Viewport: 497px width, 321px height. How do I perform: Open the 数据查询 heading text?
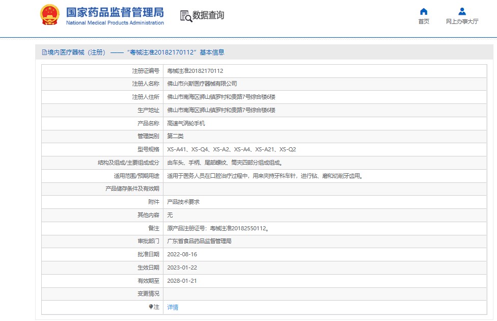pyautogui.click(x=208, y=15)
